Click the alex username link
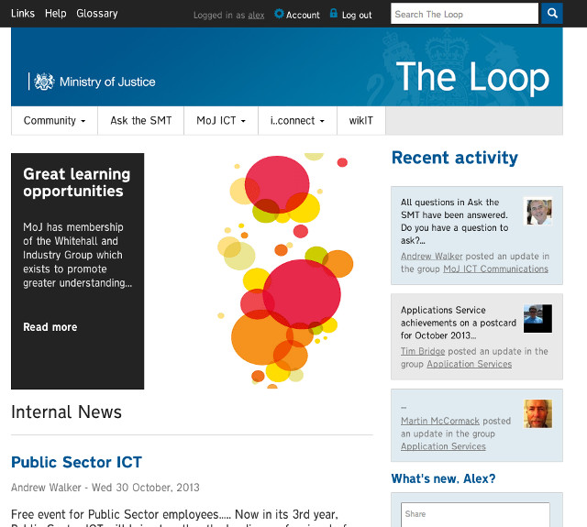587x527 pixels. pos(256,15)
